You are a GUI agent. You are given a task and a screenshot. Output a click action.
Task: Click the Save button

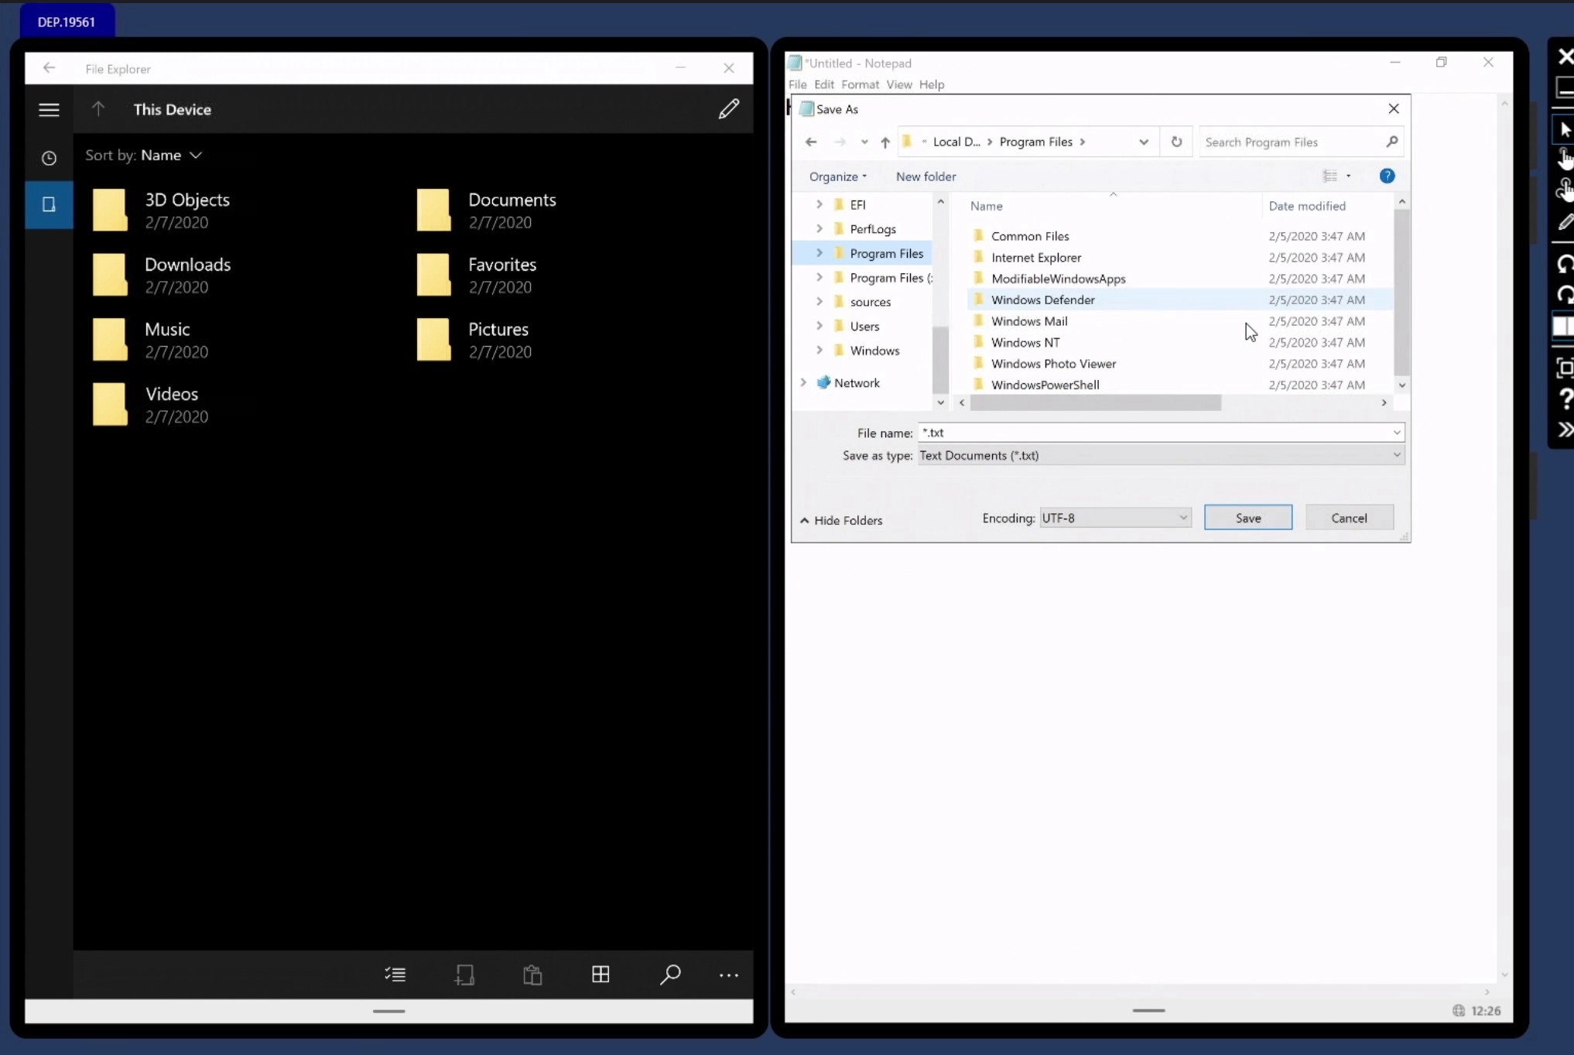point(1247,518)
